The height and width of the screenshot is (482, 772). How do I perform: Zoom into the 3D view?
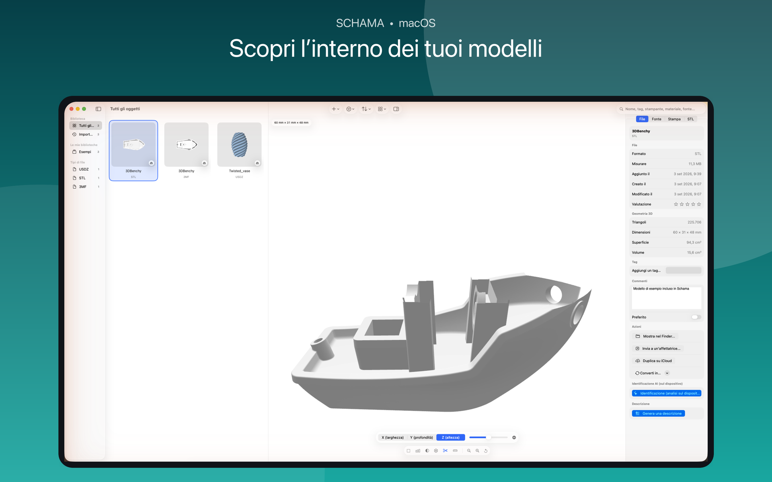point(477,451)
